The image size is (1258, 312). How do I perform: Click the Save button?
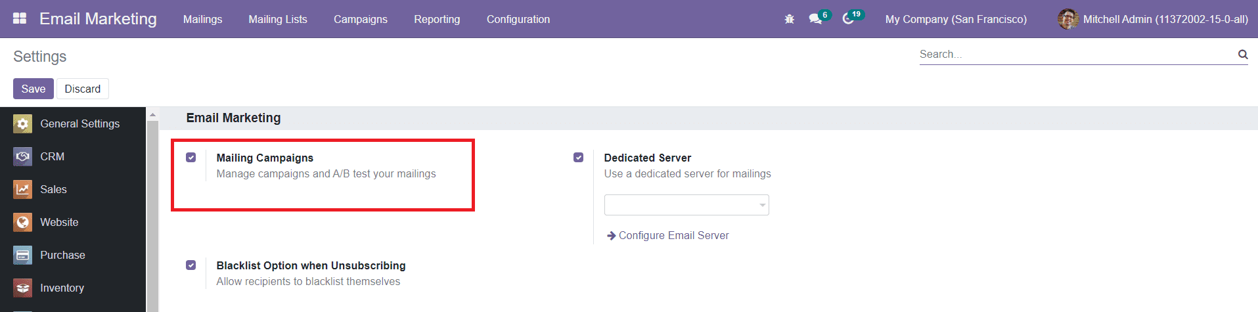(x=34, y=89)
